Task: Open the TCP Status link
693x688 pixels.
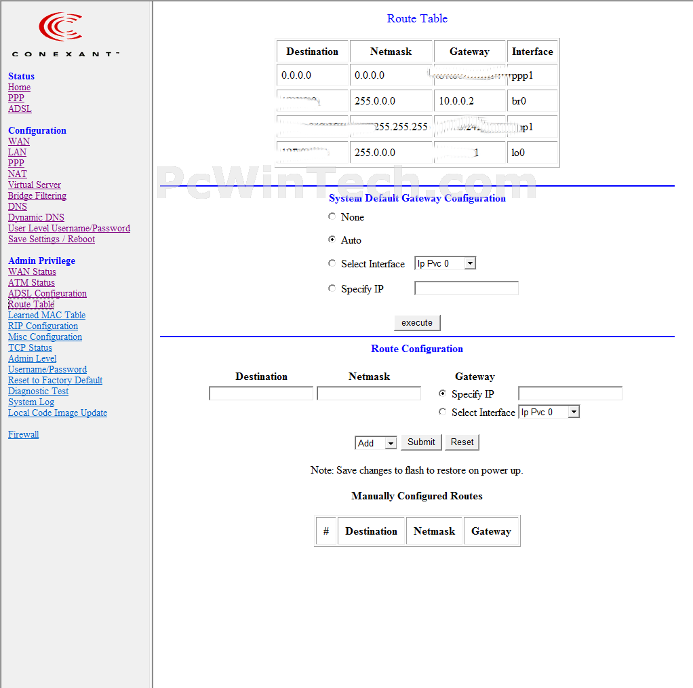Action: click(x=30, y=347)
